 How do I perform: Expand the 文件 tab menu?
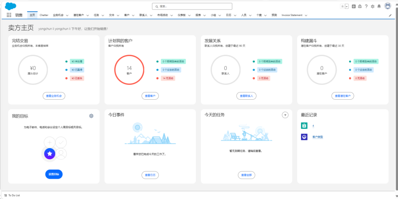tap(118, 15)
